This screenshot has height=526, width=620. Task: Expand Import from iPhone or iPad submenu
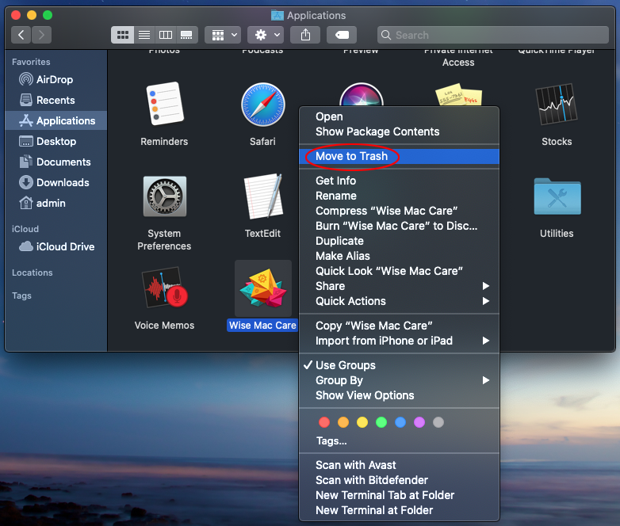(x=400, y=341)
